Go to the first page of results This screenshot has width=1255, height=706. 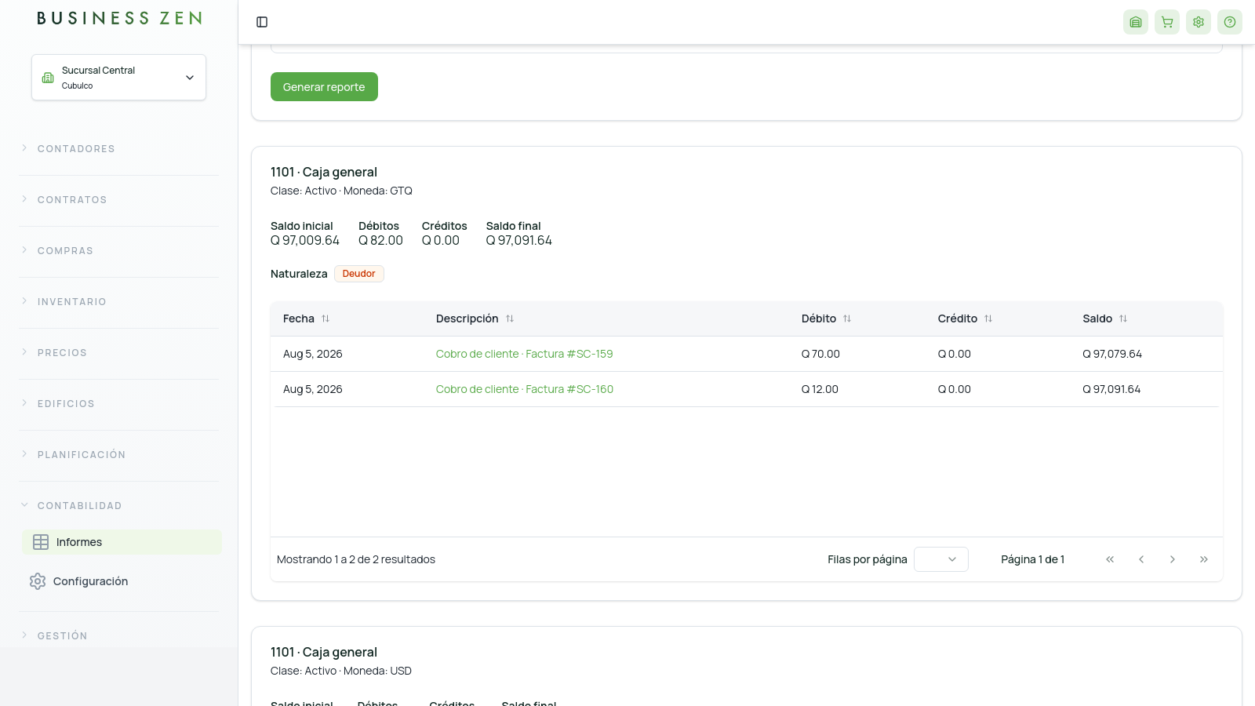[1110, 559]
